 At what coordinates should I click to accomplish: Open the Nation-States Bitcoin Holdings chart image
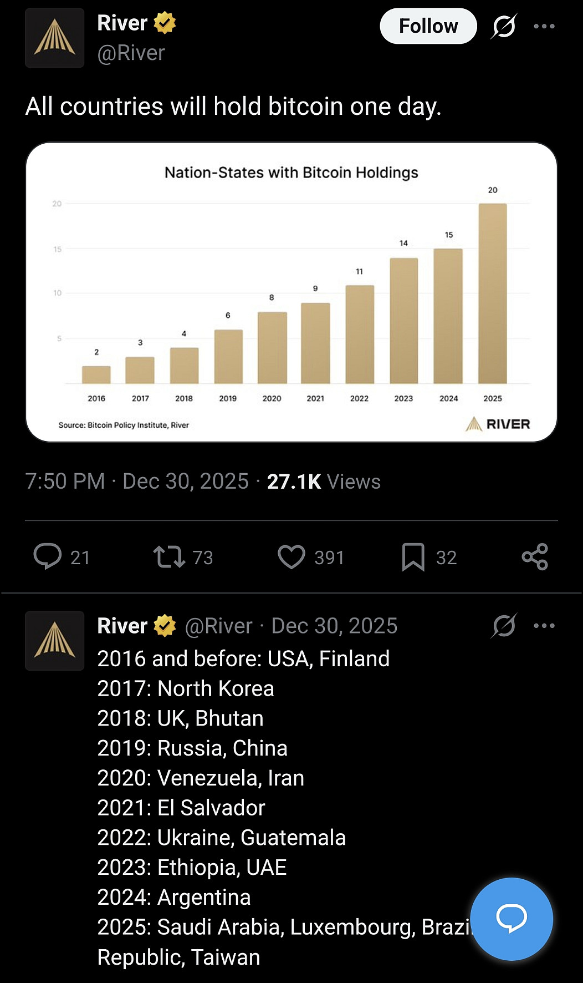coord(291,292)
